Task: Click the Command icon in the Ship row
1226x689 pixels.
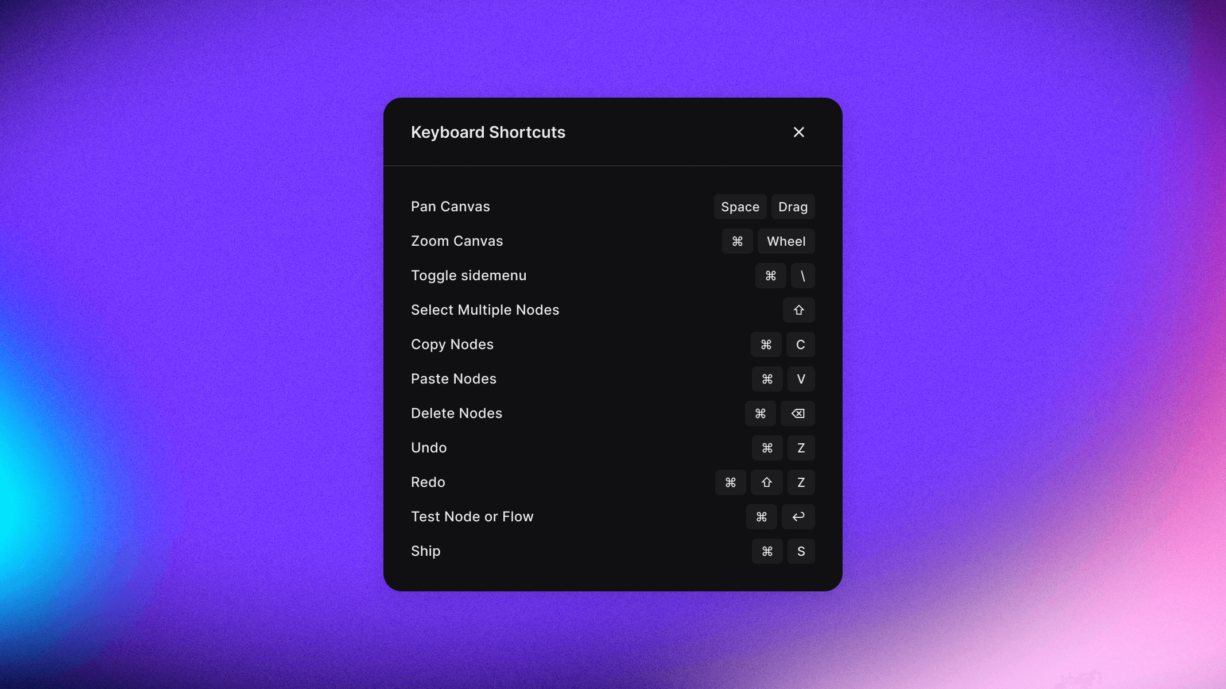Action: tap(767, 551)
